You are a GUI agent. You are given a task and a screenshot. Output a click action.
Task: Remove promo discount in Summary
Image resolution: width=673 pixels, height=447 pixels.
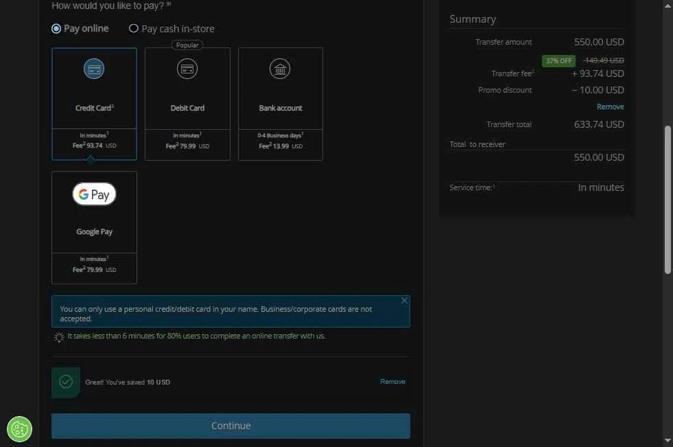tap(611, 106)
